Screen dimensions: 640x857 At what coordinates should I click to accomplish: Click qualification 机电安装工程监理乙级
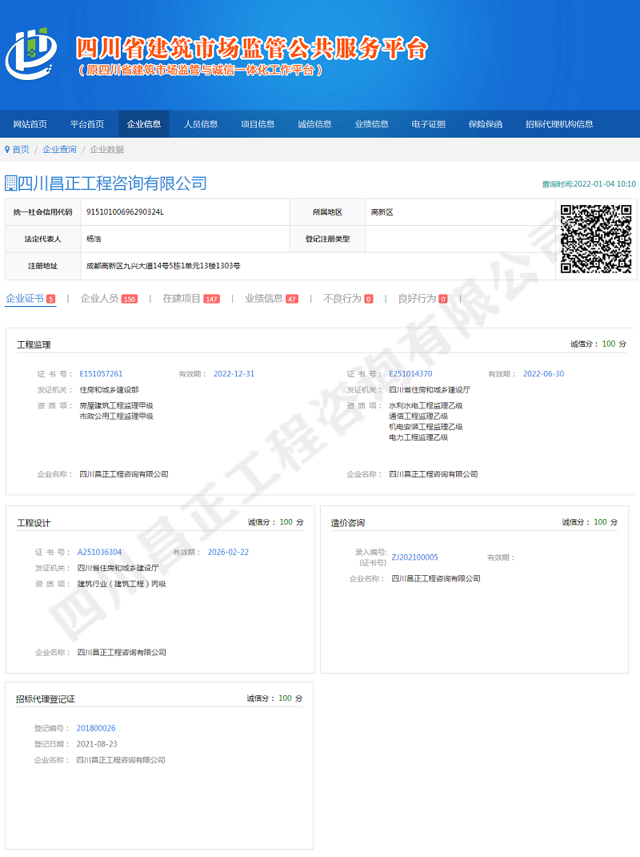pyautogui.click(x=426, y=426)
